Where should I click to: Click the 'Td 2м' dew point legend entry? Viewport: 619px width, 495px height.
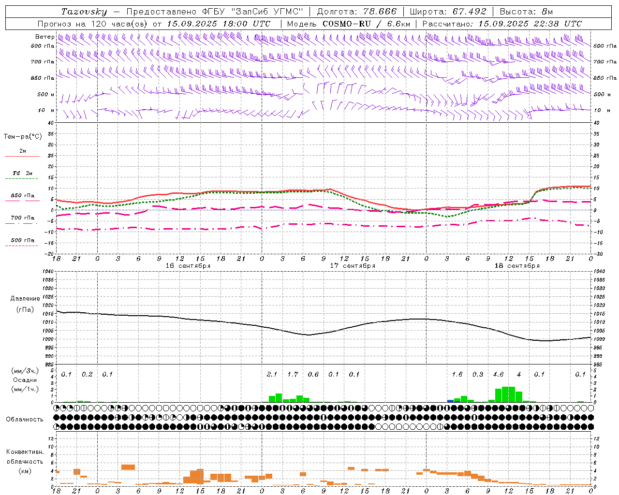click(23, 173)
